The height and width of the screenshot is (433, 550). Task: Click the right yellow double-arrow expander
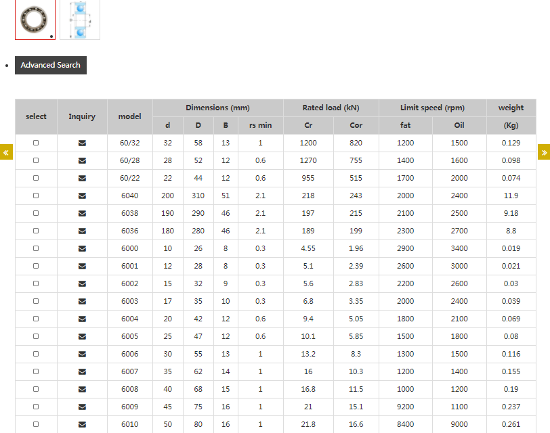click(x=544, y=152)
